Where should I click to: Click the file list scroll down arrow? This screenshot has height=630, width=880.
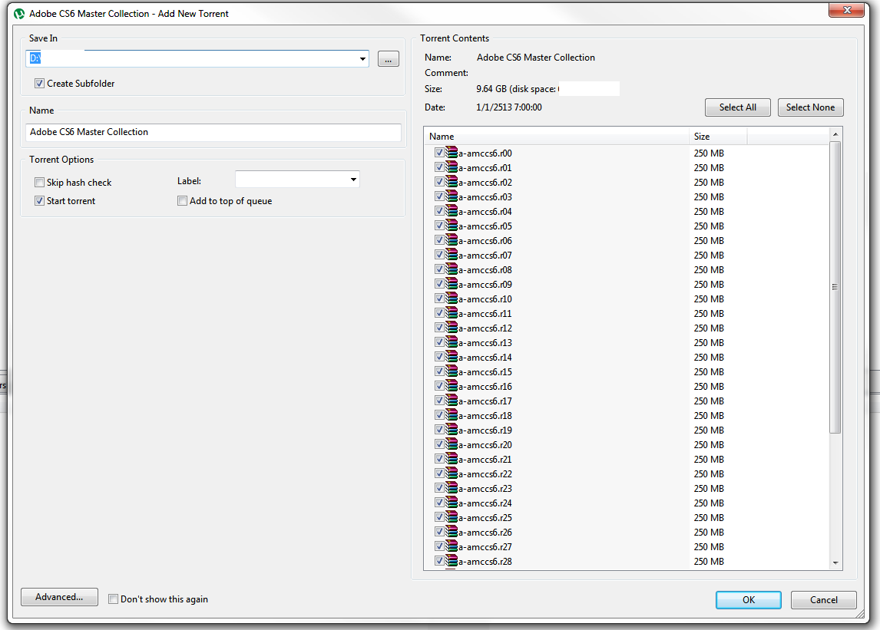(835, 562)
